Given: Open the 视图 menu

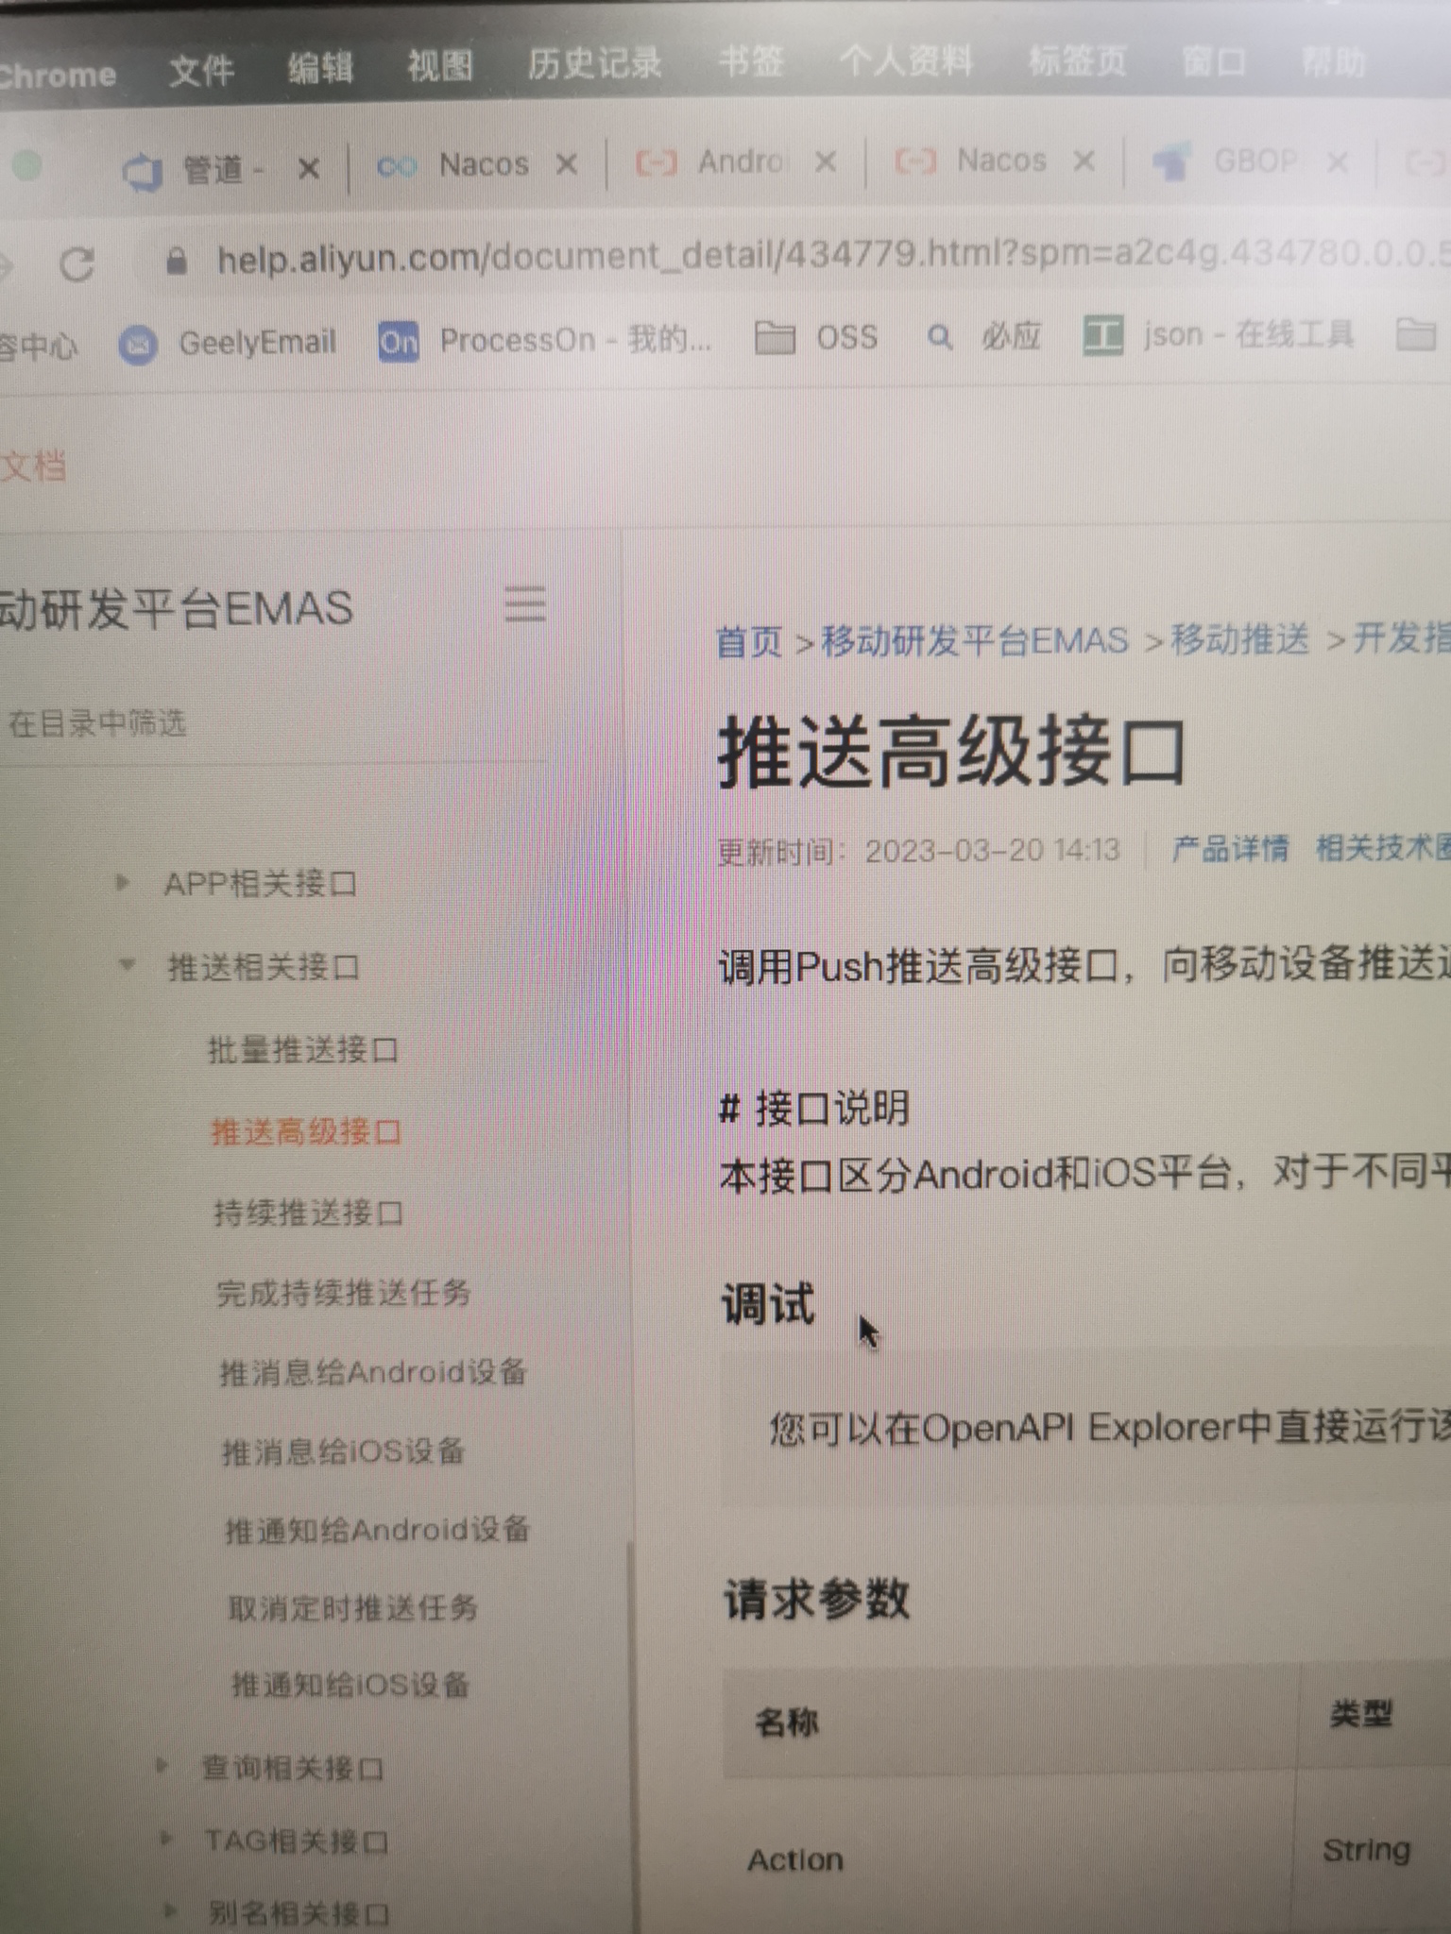Looking at the screenshot, I should click(439, 65).
